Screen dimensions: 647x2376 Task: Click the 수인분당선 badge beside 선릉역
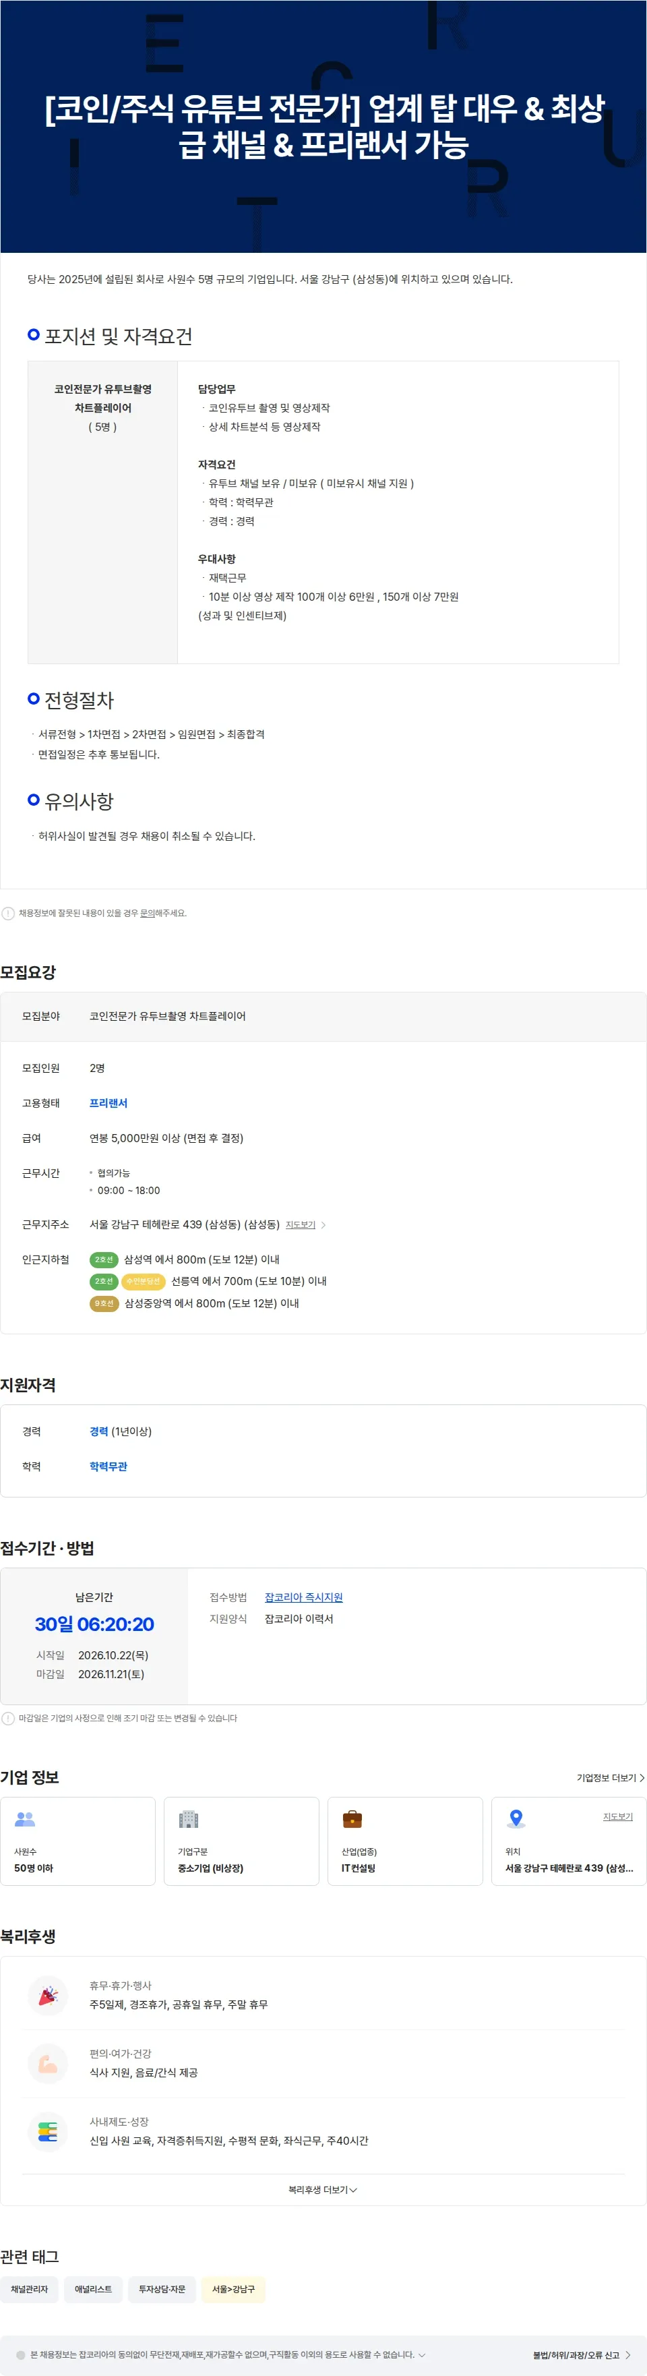pos(143,1281)
